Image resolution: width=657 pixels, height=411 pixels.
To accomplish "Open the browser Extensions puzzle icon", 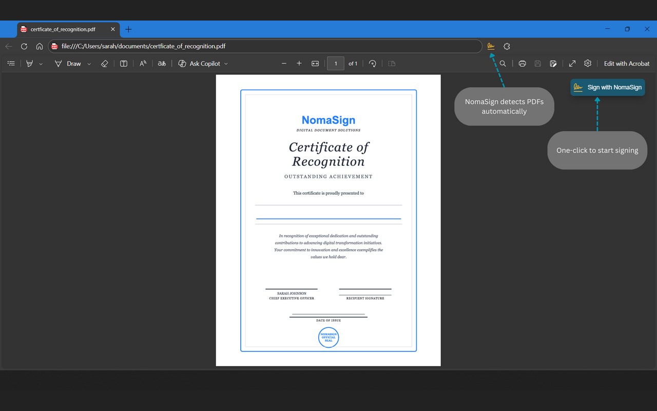I will point(507,46).
